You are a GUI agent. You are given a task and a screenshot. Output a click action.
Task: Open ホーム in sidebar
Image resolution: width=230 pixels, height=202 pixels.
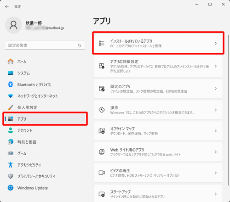[45, 62]
